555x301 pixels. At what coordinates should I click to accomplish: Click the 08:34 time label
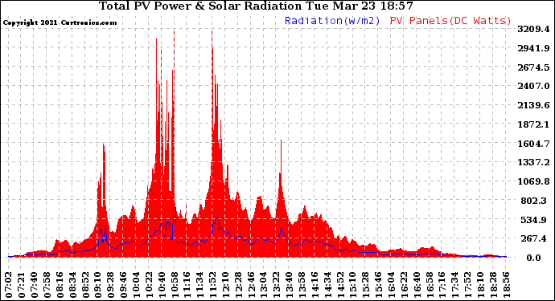73,285
